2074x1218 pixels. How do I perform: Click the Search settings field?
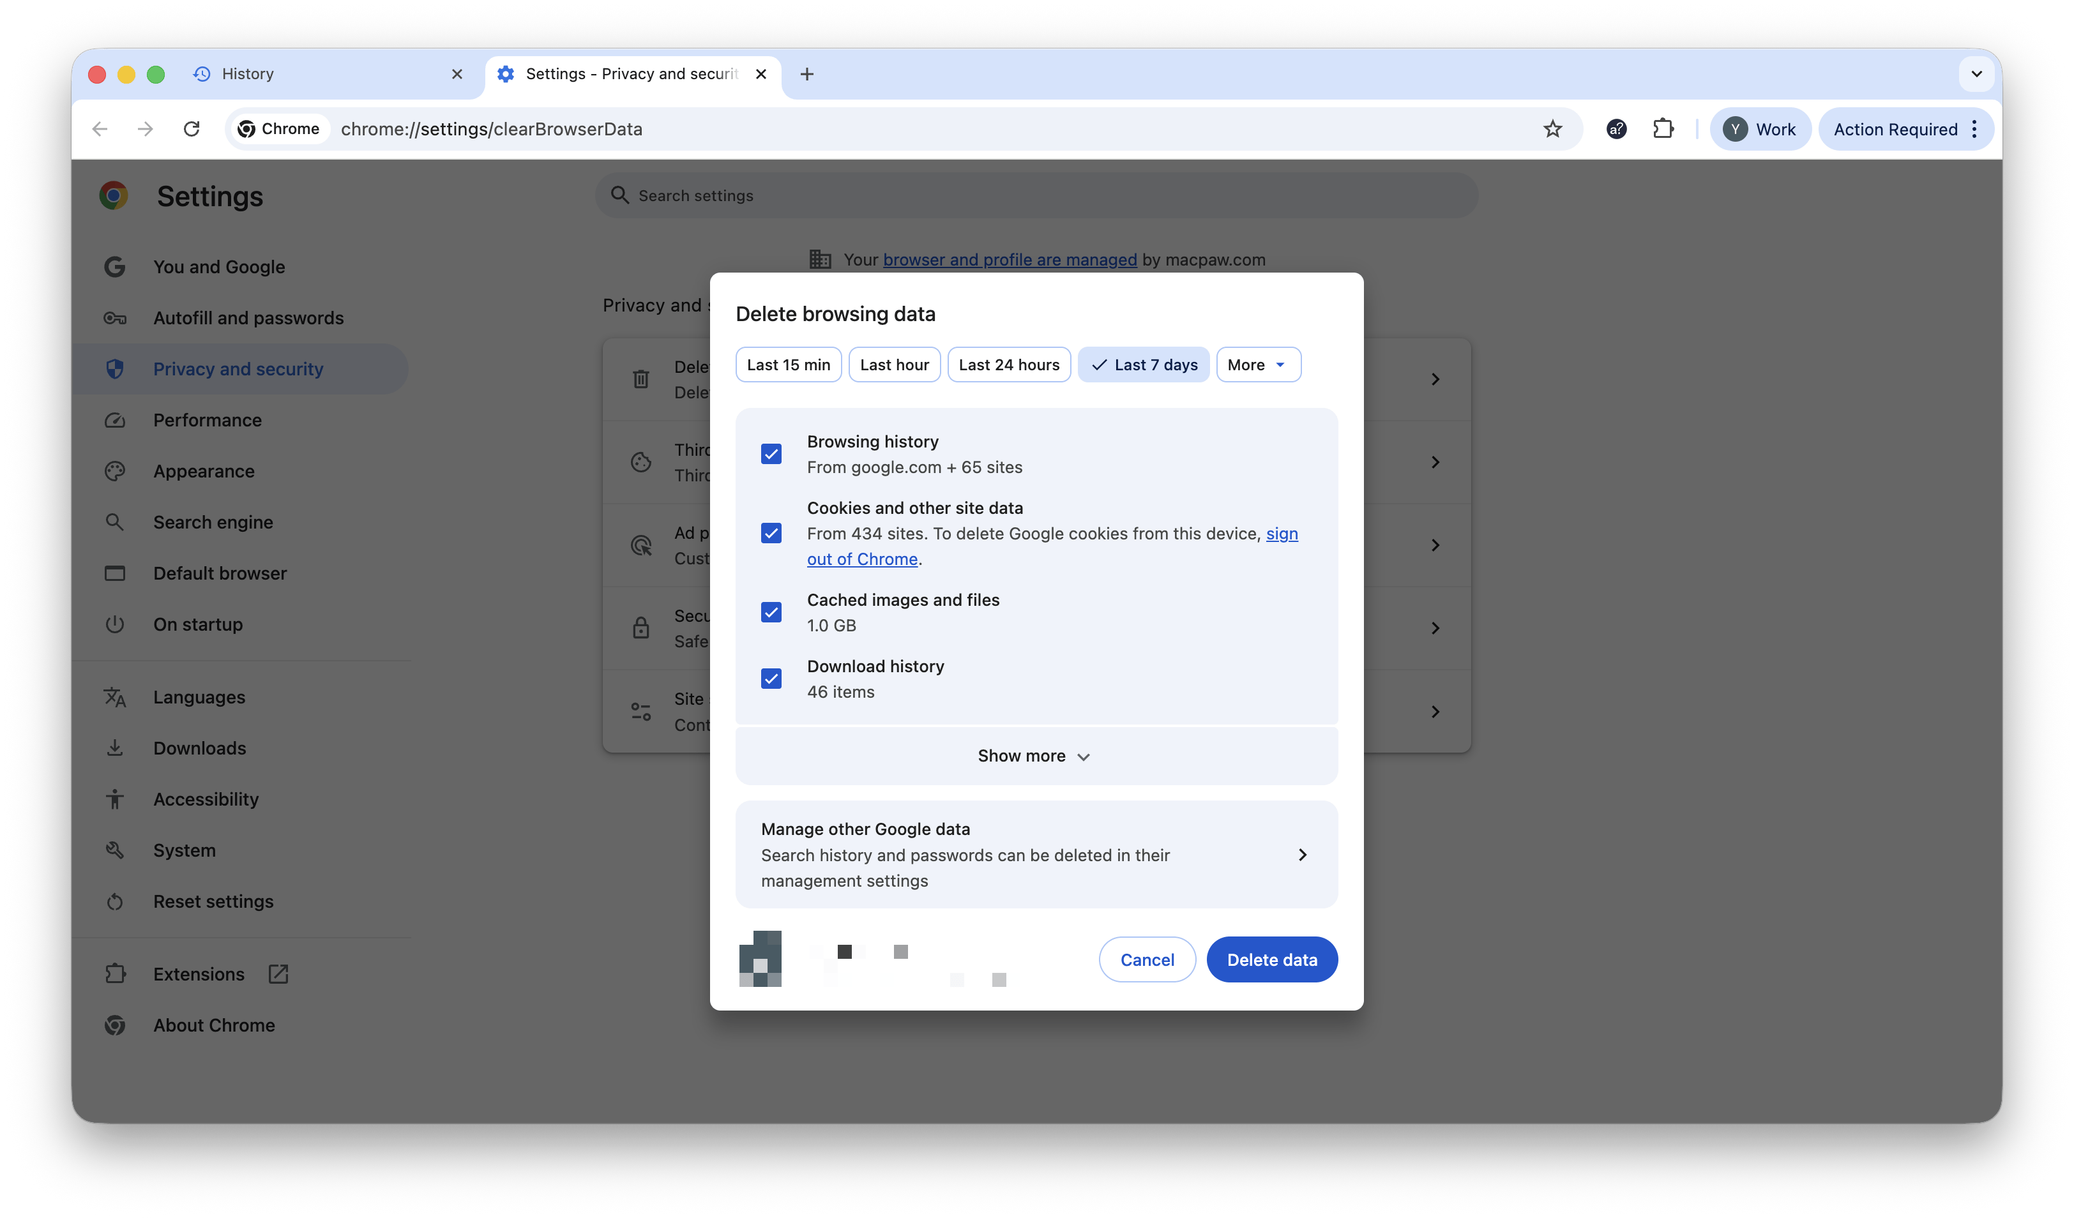tap(1037, 196)
